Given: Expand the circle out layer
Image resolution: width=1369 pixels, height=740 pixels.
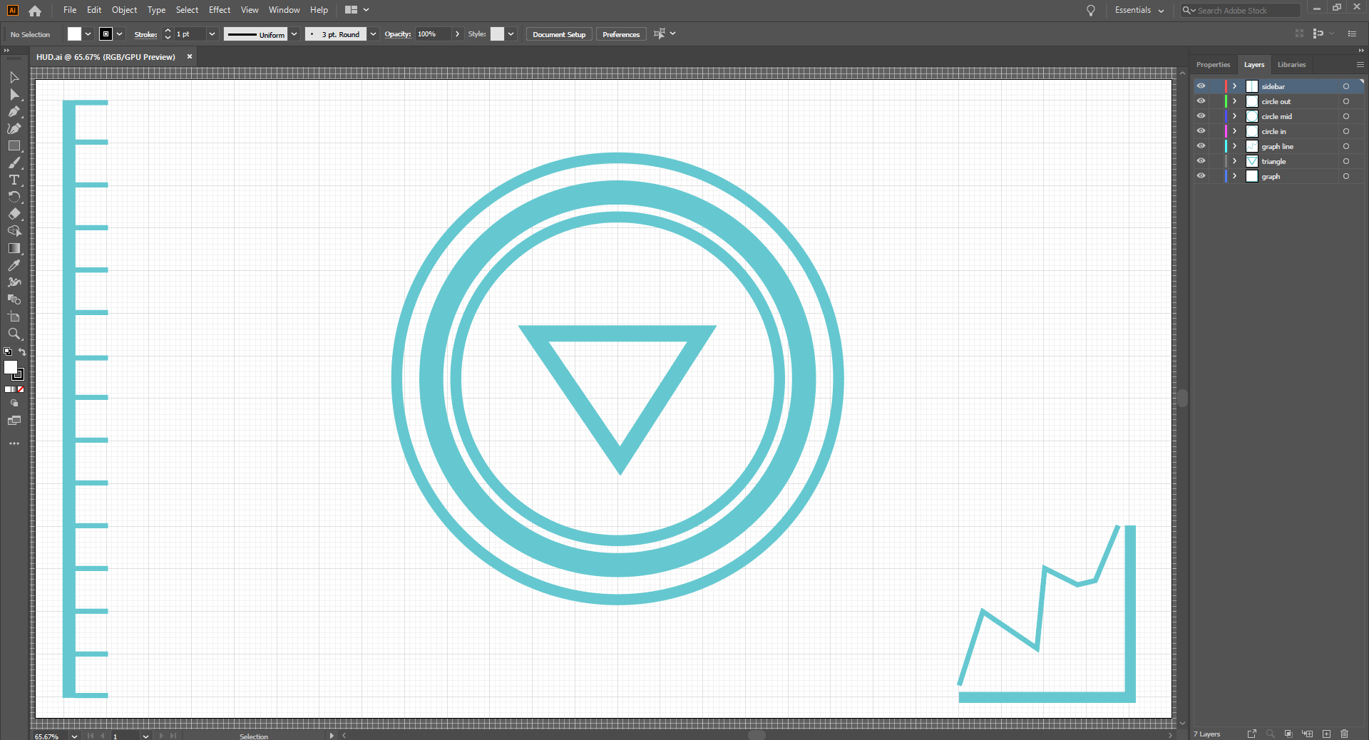Looking at the screenshot, I should point(1235,101).
